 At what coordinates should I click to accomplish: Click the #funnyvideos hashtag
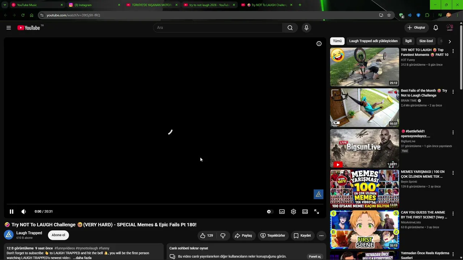pos(64,248)
